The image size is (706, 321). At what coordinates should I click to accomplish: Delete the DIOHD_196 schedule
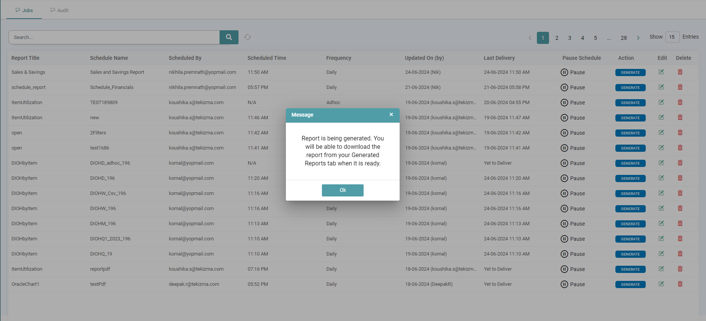point(680,178)
